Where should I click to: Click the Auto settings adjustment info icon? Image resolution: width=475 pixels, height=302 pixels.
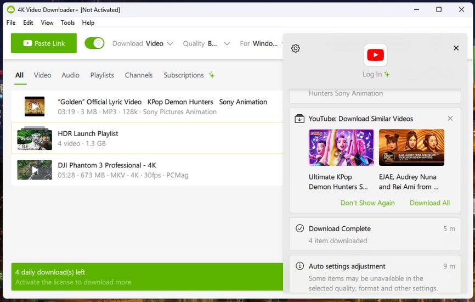coord(299,266)
